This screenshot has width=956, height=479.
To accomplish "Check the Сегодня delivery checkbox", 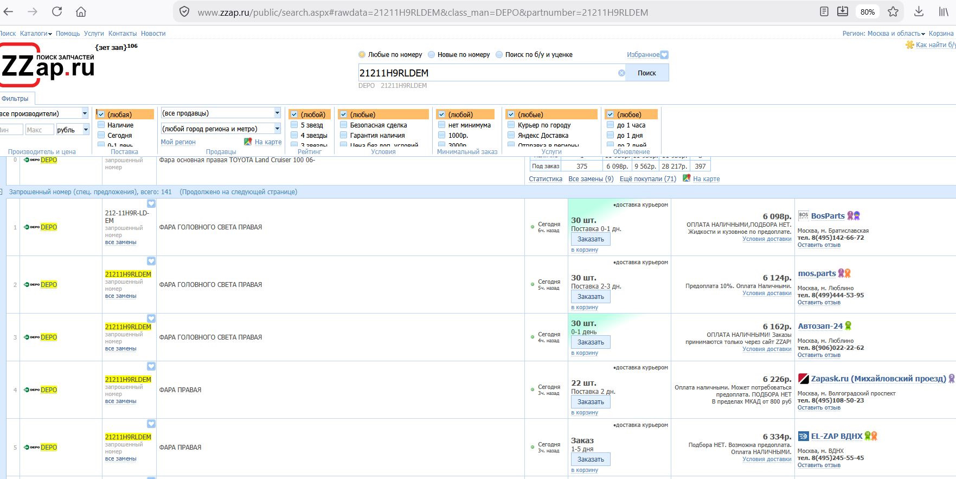I will pyautogui.click(x=101, y=135).
